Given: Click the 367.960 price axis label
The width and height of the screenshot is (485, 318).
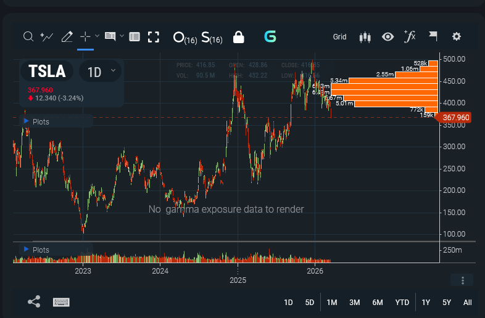Looking at the screenshot, I should pyautogui.click(x=454, y=118).
